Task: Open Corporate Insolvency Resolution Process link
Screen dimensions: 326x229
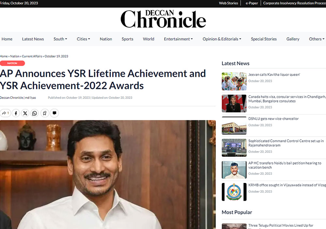Action: (294, 3)
